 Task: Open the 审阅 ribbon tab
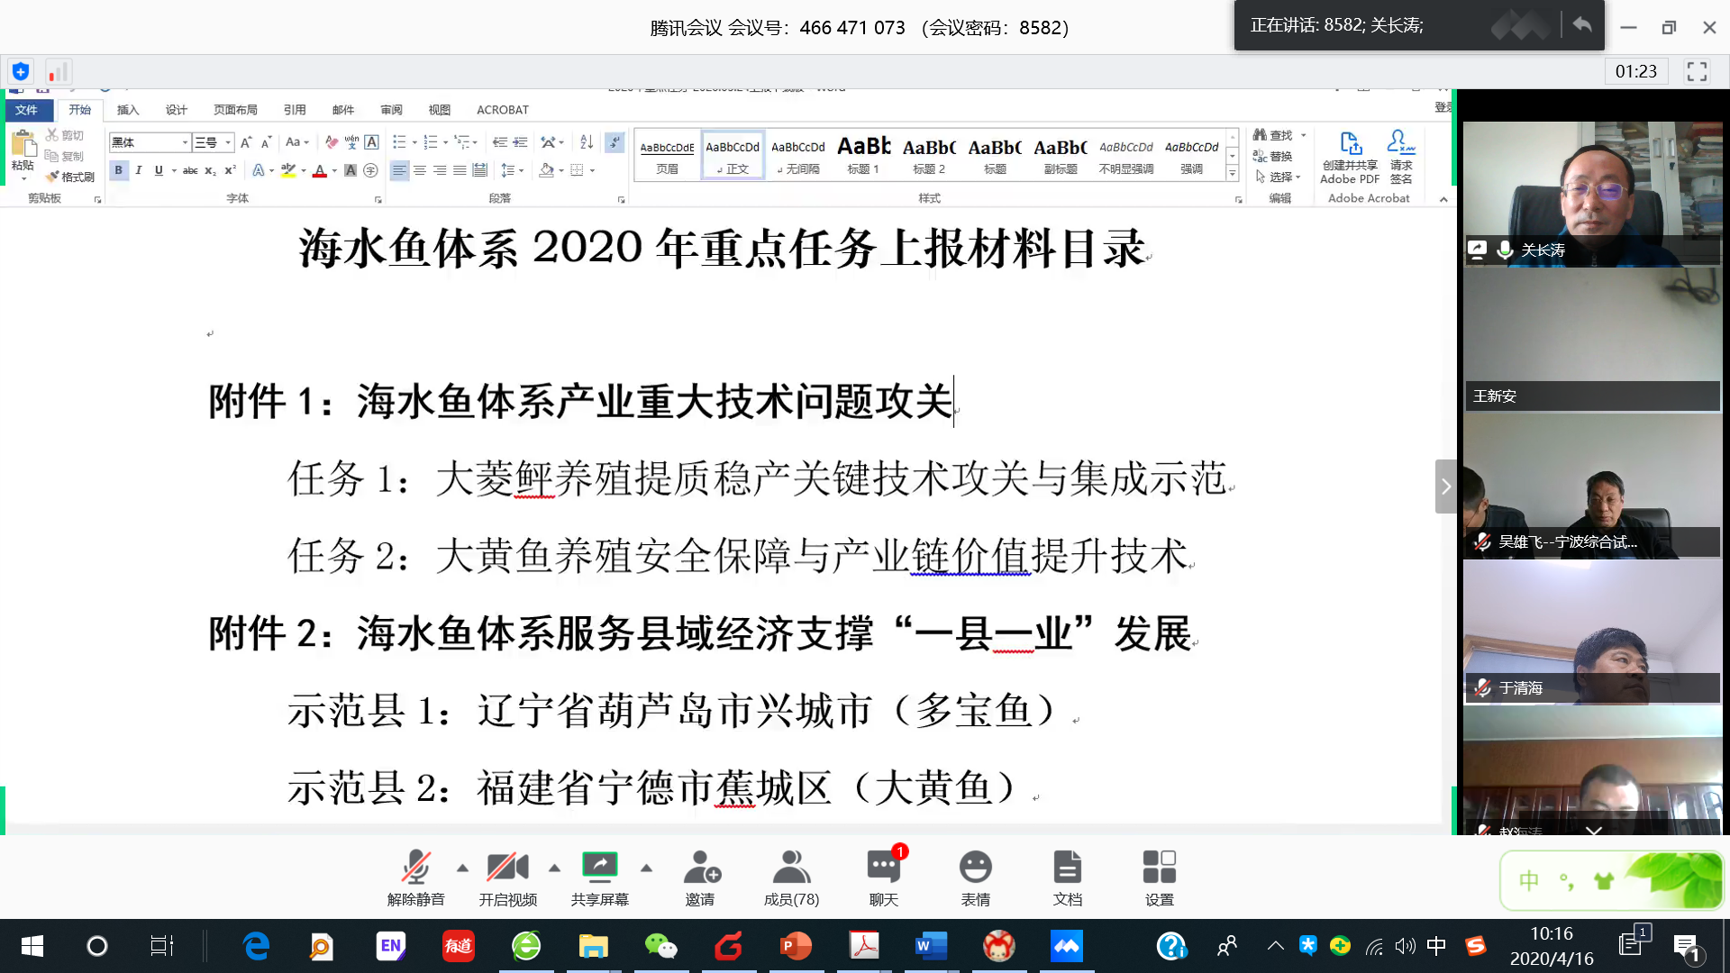click(391, 110)
